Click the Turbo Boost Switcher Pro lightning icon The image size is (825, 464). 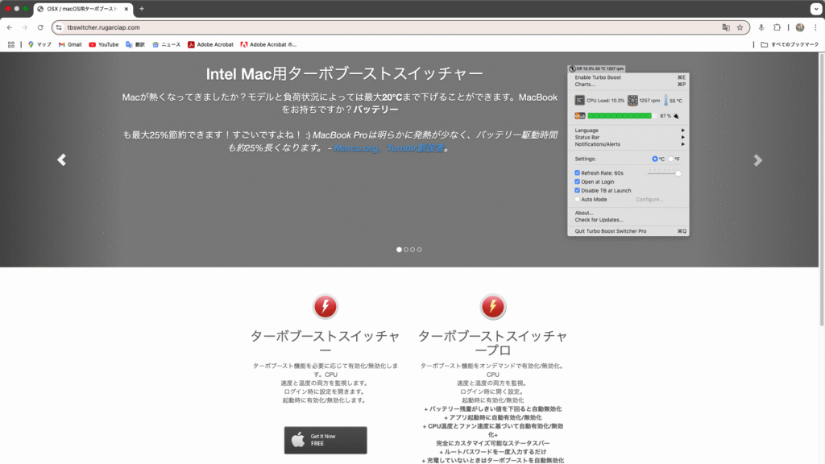click(x=493, y=306)
